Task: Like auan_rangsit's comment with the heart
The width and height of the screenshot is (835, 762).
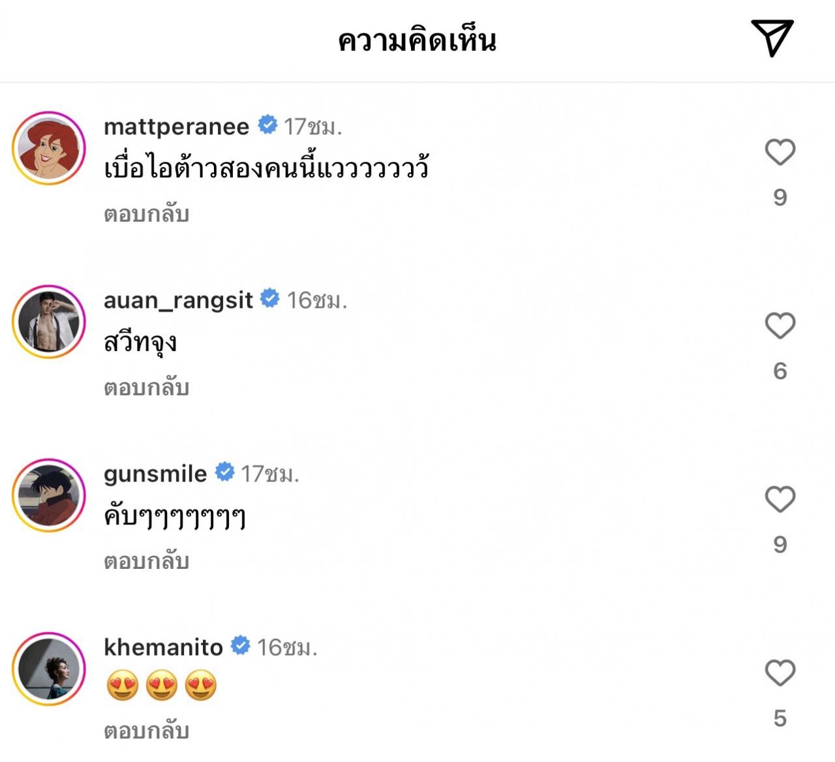Action: point(780,326)
